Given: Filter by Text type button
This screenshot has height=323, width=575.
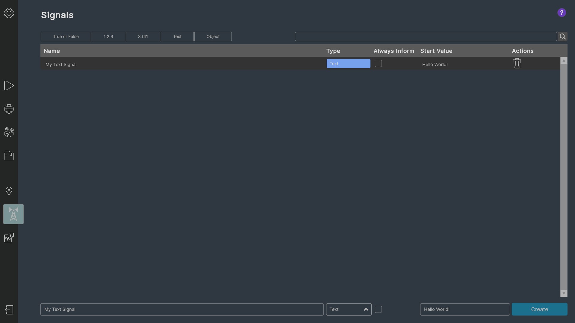Looking at the screenshot, I should click(x=177, y=36).
